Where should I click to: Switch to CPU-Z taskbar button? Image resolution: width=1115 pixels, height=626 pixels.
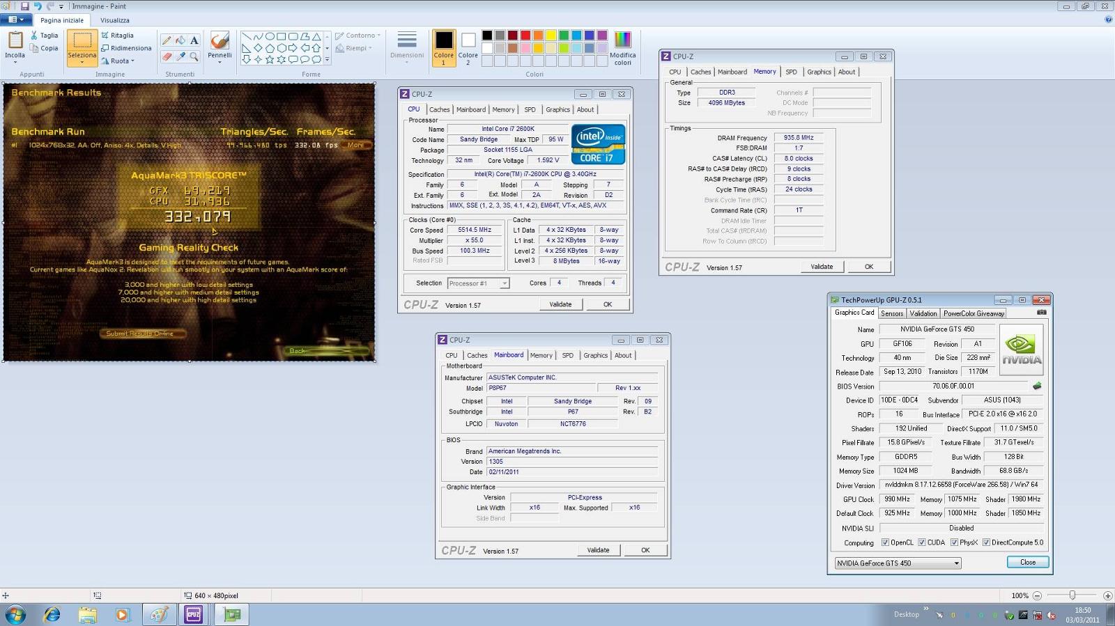193,615
